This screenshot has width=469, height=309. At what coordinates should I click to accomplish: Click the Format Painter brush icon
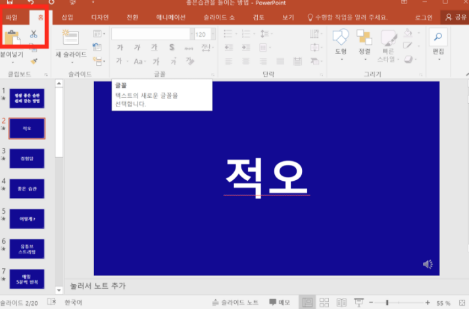(x=34, y=61)
